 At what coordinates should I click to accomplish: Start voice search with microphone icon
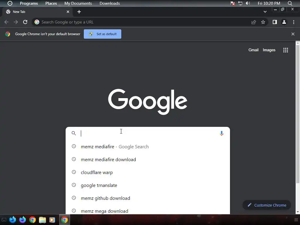(221, 133)
